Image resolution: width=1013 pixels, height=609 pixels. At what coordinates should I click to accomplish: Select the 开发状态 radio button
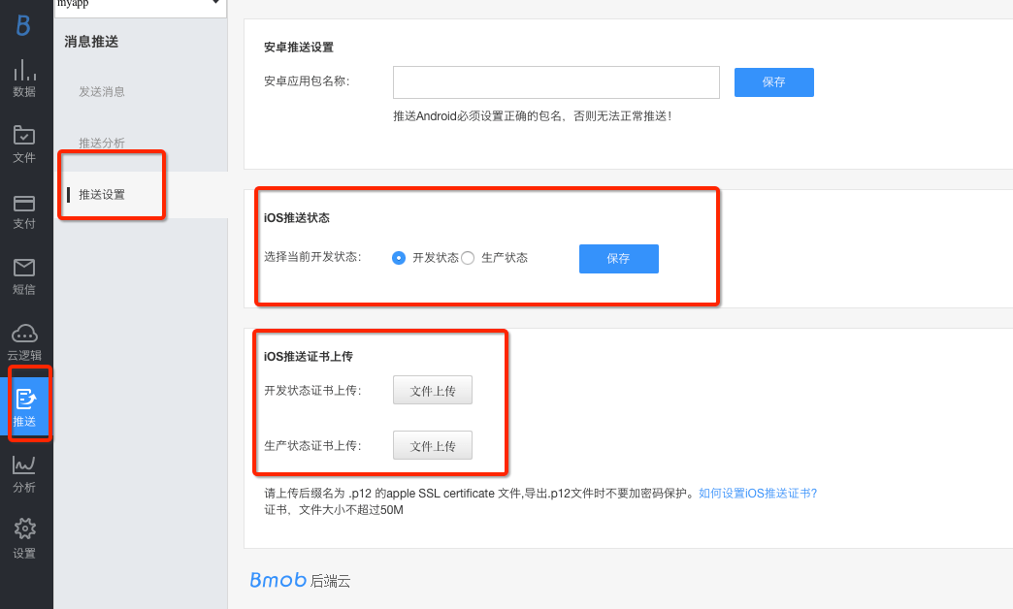[398, 258]
